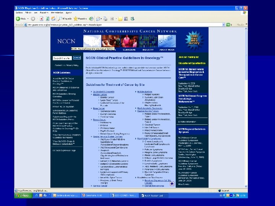Open the Breast Cancer guideline link
The image size is (275, 206).
click(x=99, y=120)
